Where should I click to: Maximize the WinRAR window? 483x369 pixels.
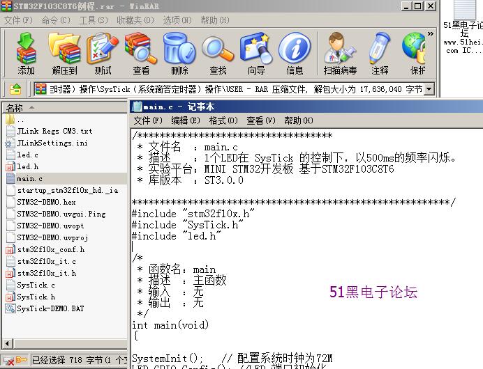click(418, 6)
